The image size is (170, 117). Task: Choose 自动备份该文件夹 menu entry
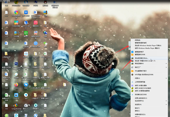(x=149, y=95)
